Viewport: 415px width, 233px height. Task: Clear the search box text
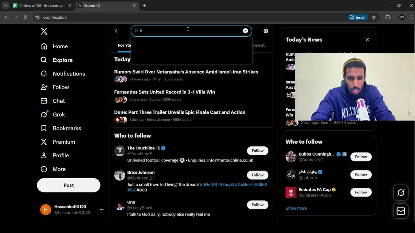tap(245, 31)
